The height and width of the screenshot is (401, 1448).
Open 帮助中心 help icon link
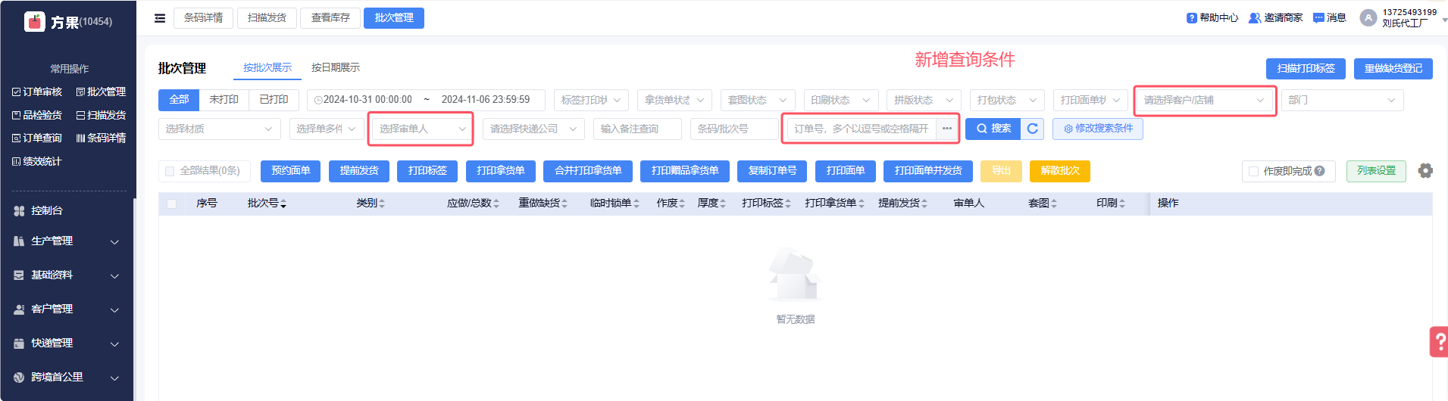[x=1192, y=18]
